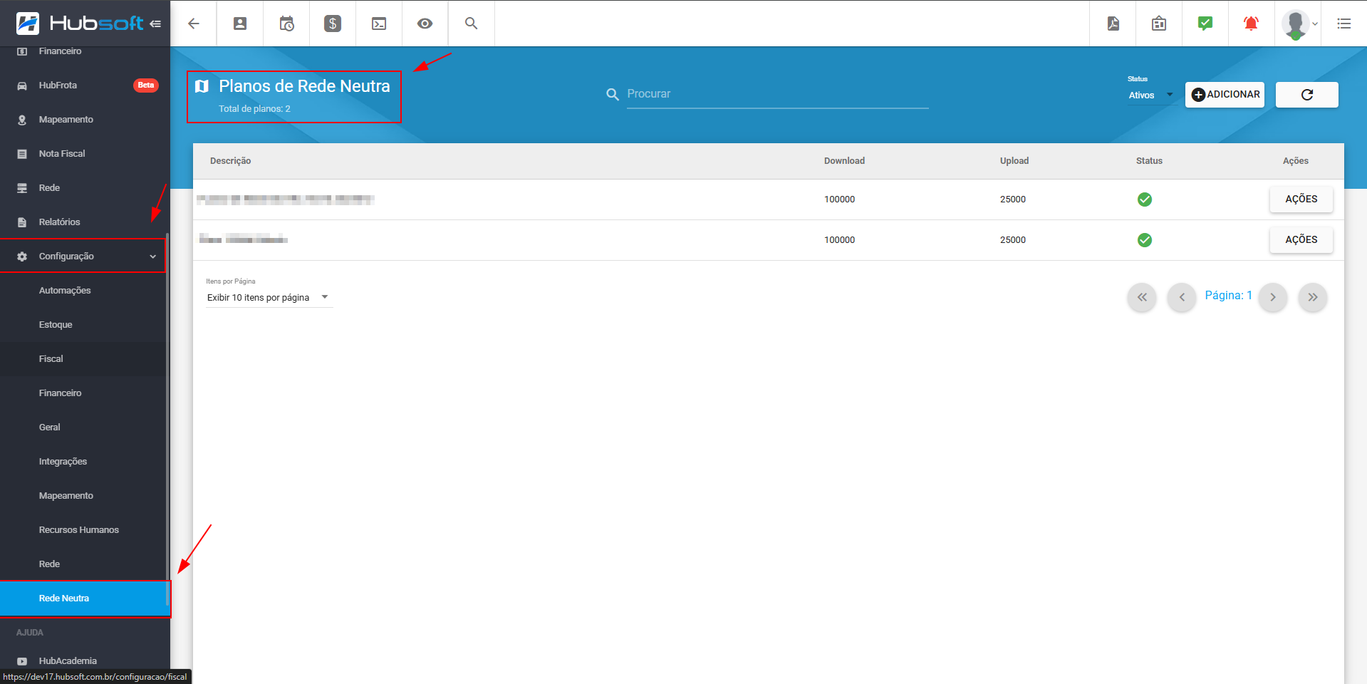This screenshot has height=684, width=1367.
Task: Click the Hubsoft logo
Action: click(79, 24)
